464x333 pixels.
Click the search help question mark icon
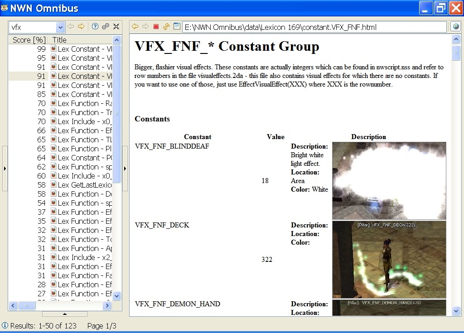tap(95, 27)
